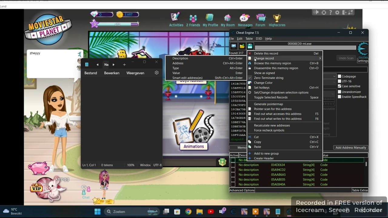Image resolution: width=388 pixels, height=218 pixels.
Task: Click Delete this record menu entry
Action: coord(285,53)
